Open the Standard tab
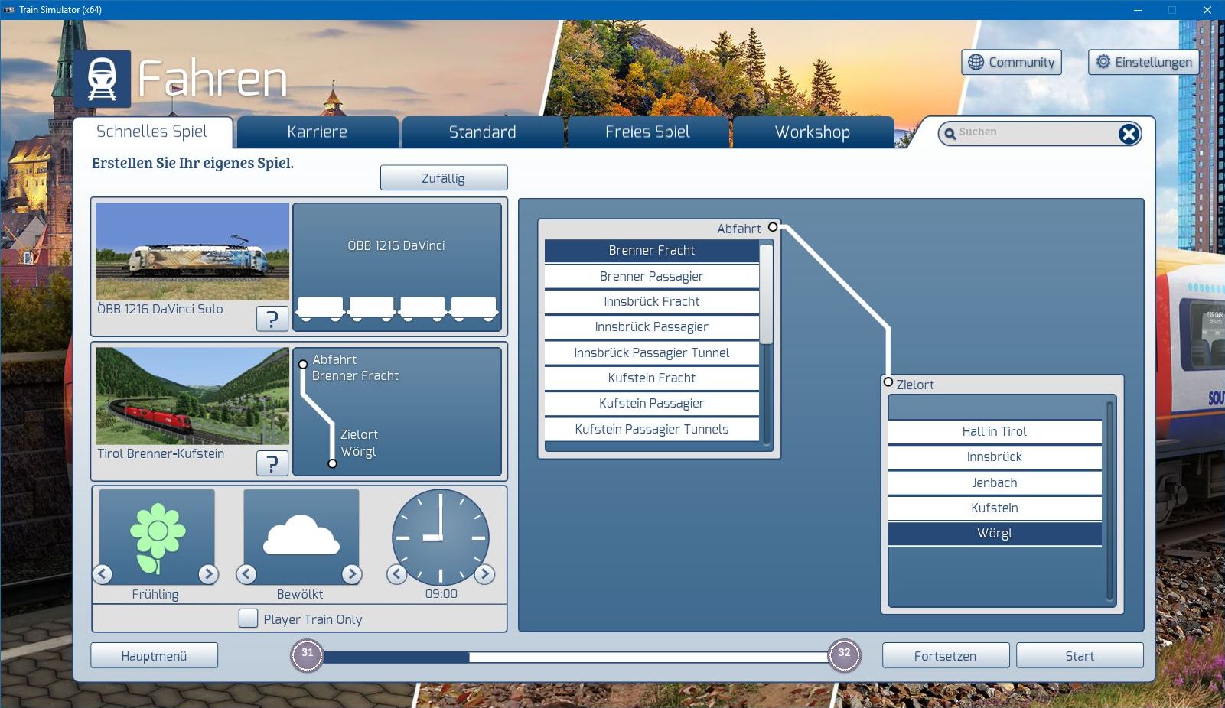Image resolution: width=1225 pixels, height=708 pixels. click(483, 132)
